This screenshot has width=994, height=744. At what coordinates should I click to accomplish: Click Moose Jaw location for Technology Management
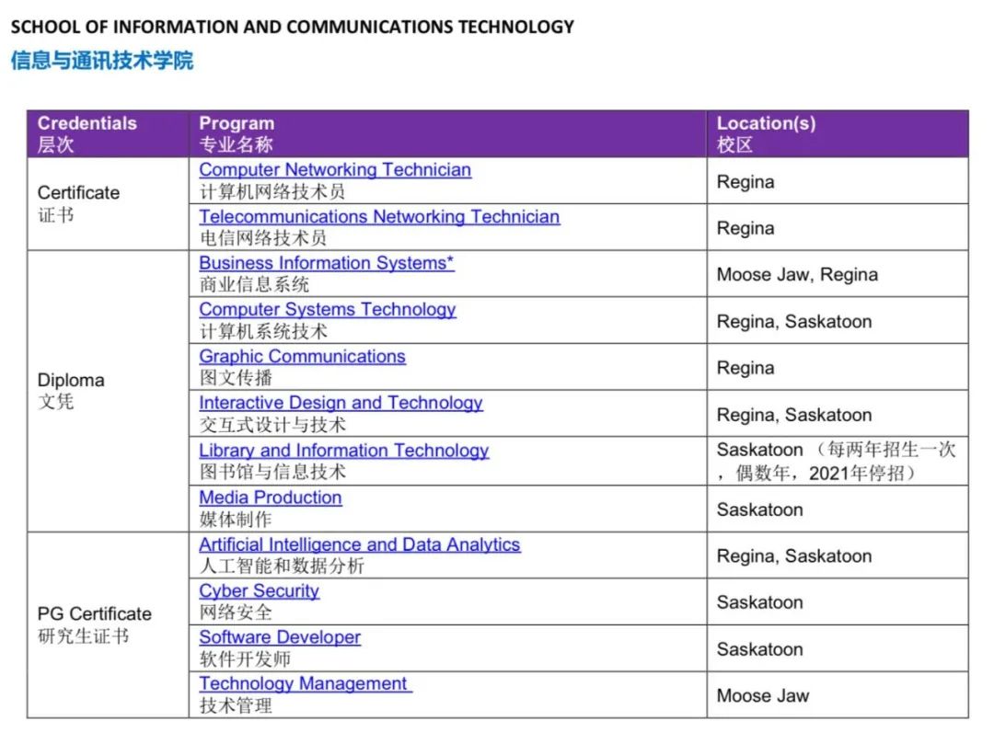tap(838, 695)
